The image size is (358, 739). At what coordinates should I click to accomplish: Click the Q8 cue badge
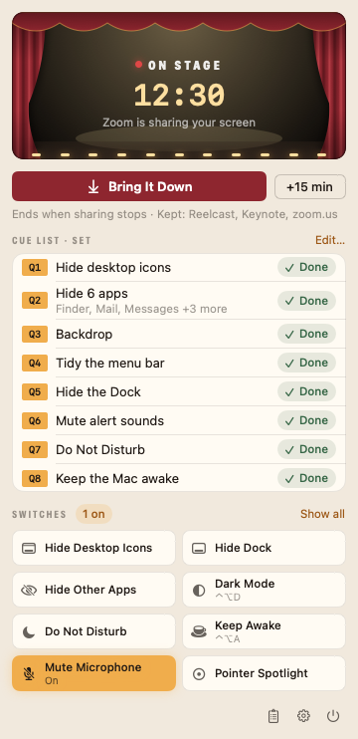[x=35, y=479]
